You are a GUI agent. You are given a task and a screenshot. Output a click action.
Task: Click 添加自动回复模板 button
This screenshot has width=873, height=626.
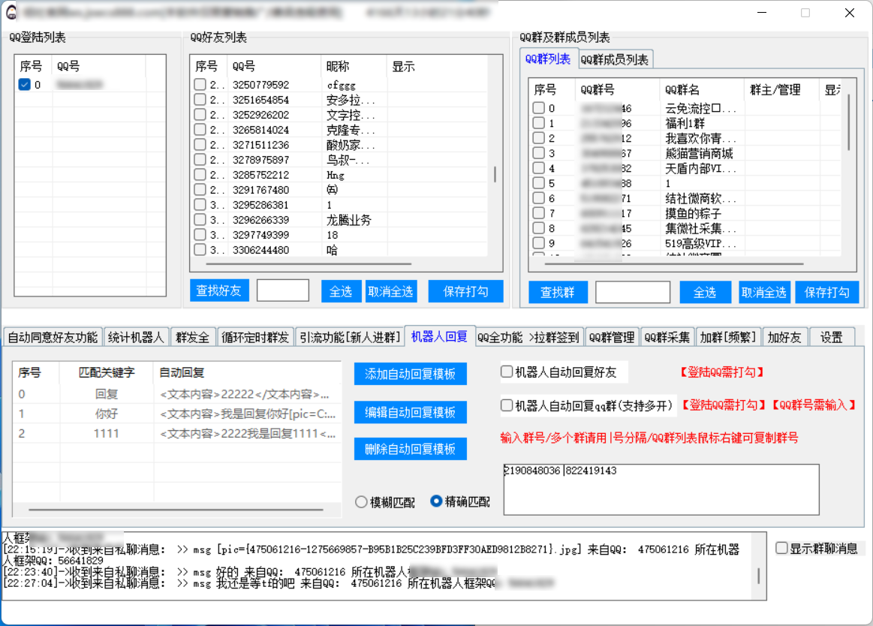click(410, 374)
